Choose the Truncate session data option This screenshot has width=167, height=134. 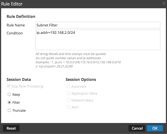click(x=10, y=110)
